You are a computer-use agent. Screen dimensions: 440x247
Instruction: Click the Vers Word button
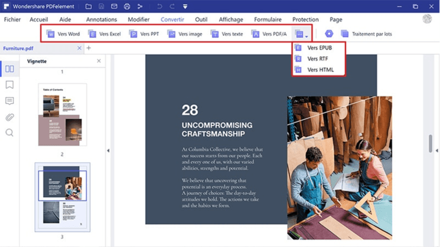63,34
